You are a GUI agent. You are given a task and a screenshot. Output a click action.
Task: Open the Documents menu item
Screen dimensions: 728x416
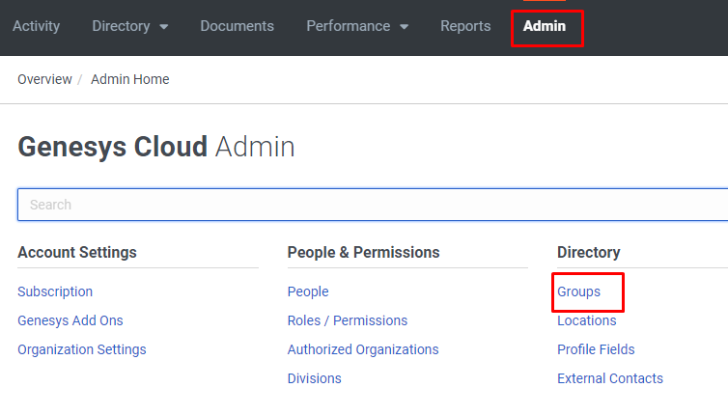coord(237,26)
